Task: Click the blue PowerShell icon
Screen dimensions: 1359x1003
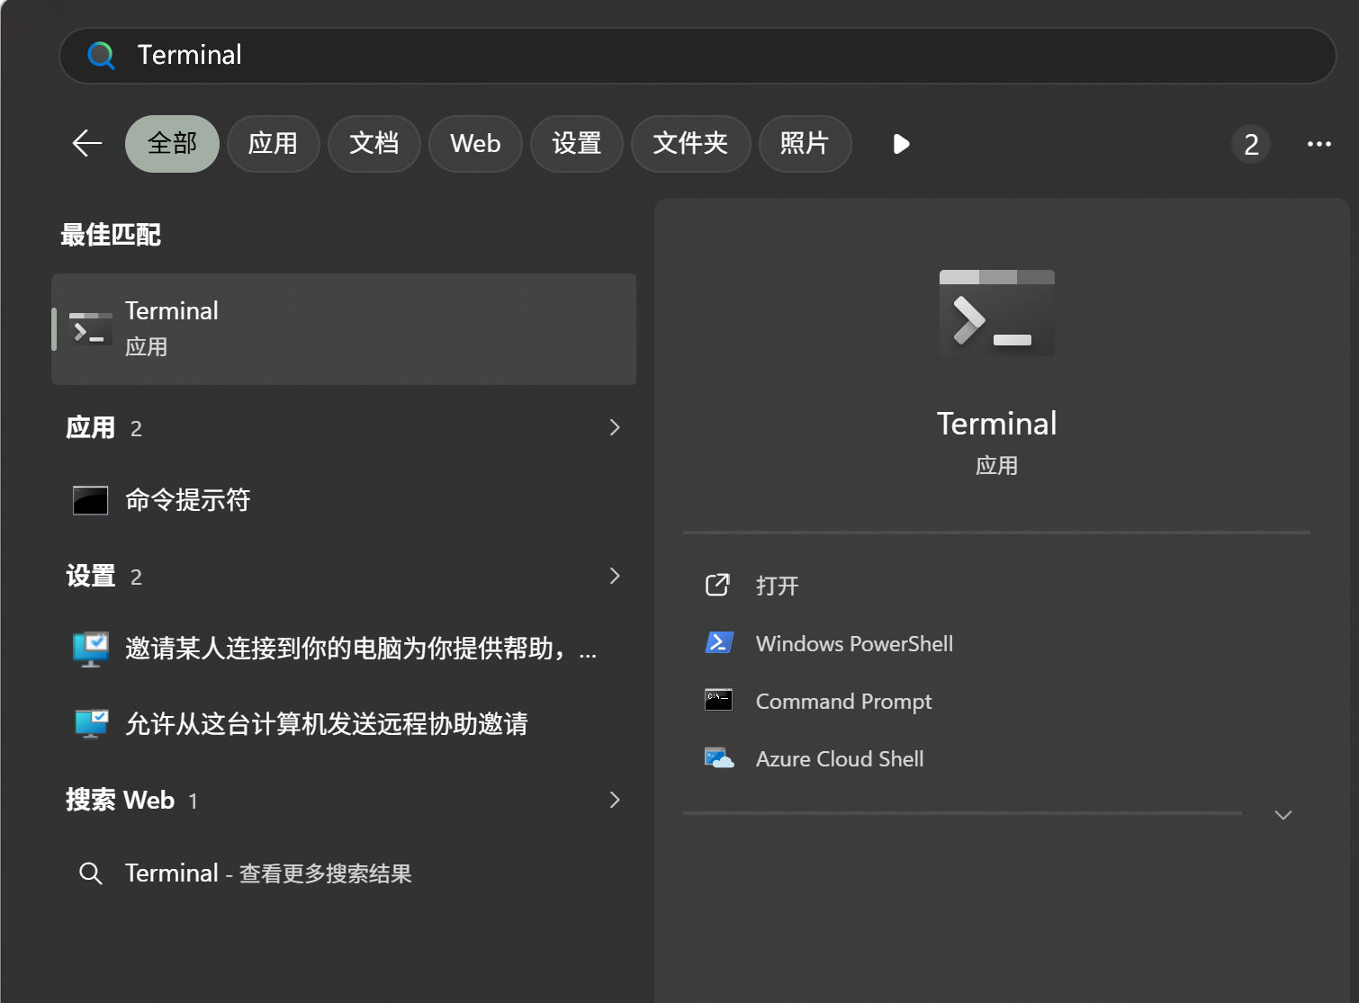Action: [718, 643]
